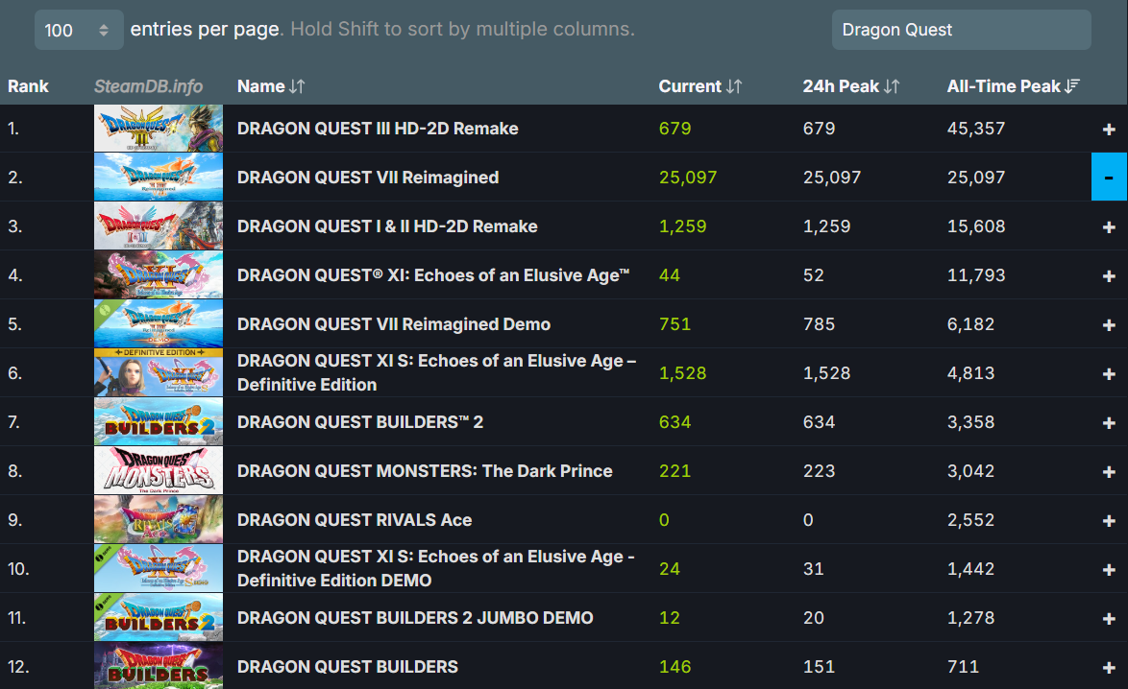Click the Rank column header
Viewport: 1128px width, 689px height.
28,86
